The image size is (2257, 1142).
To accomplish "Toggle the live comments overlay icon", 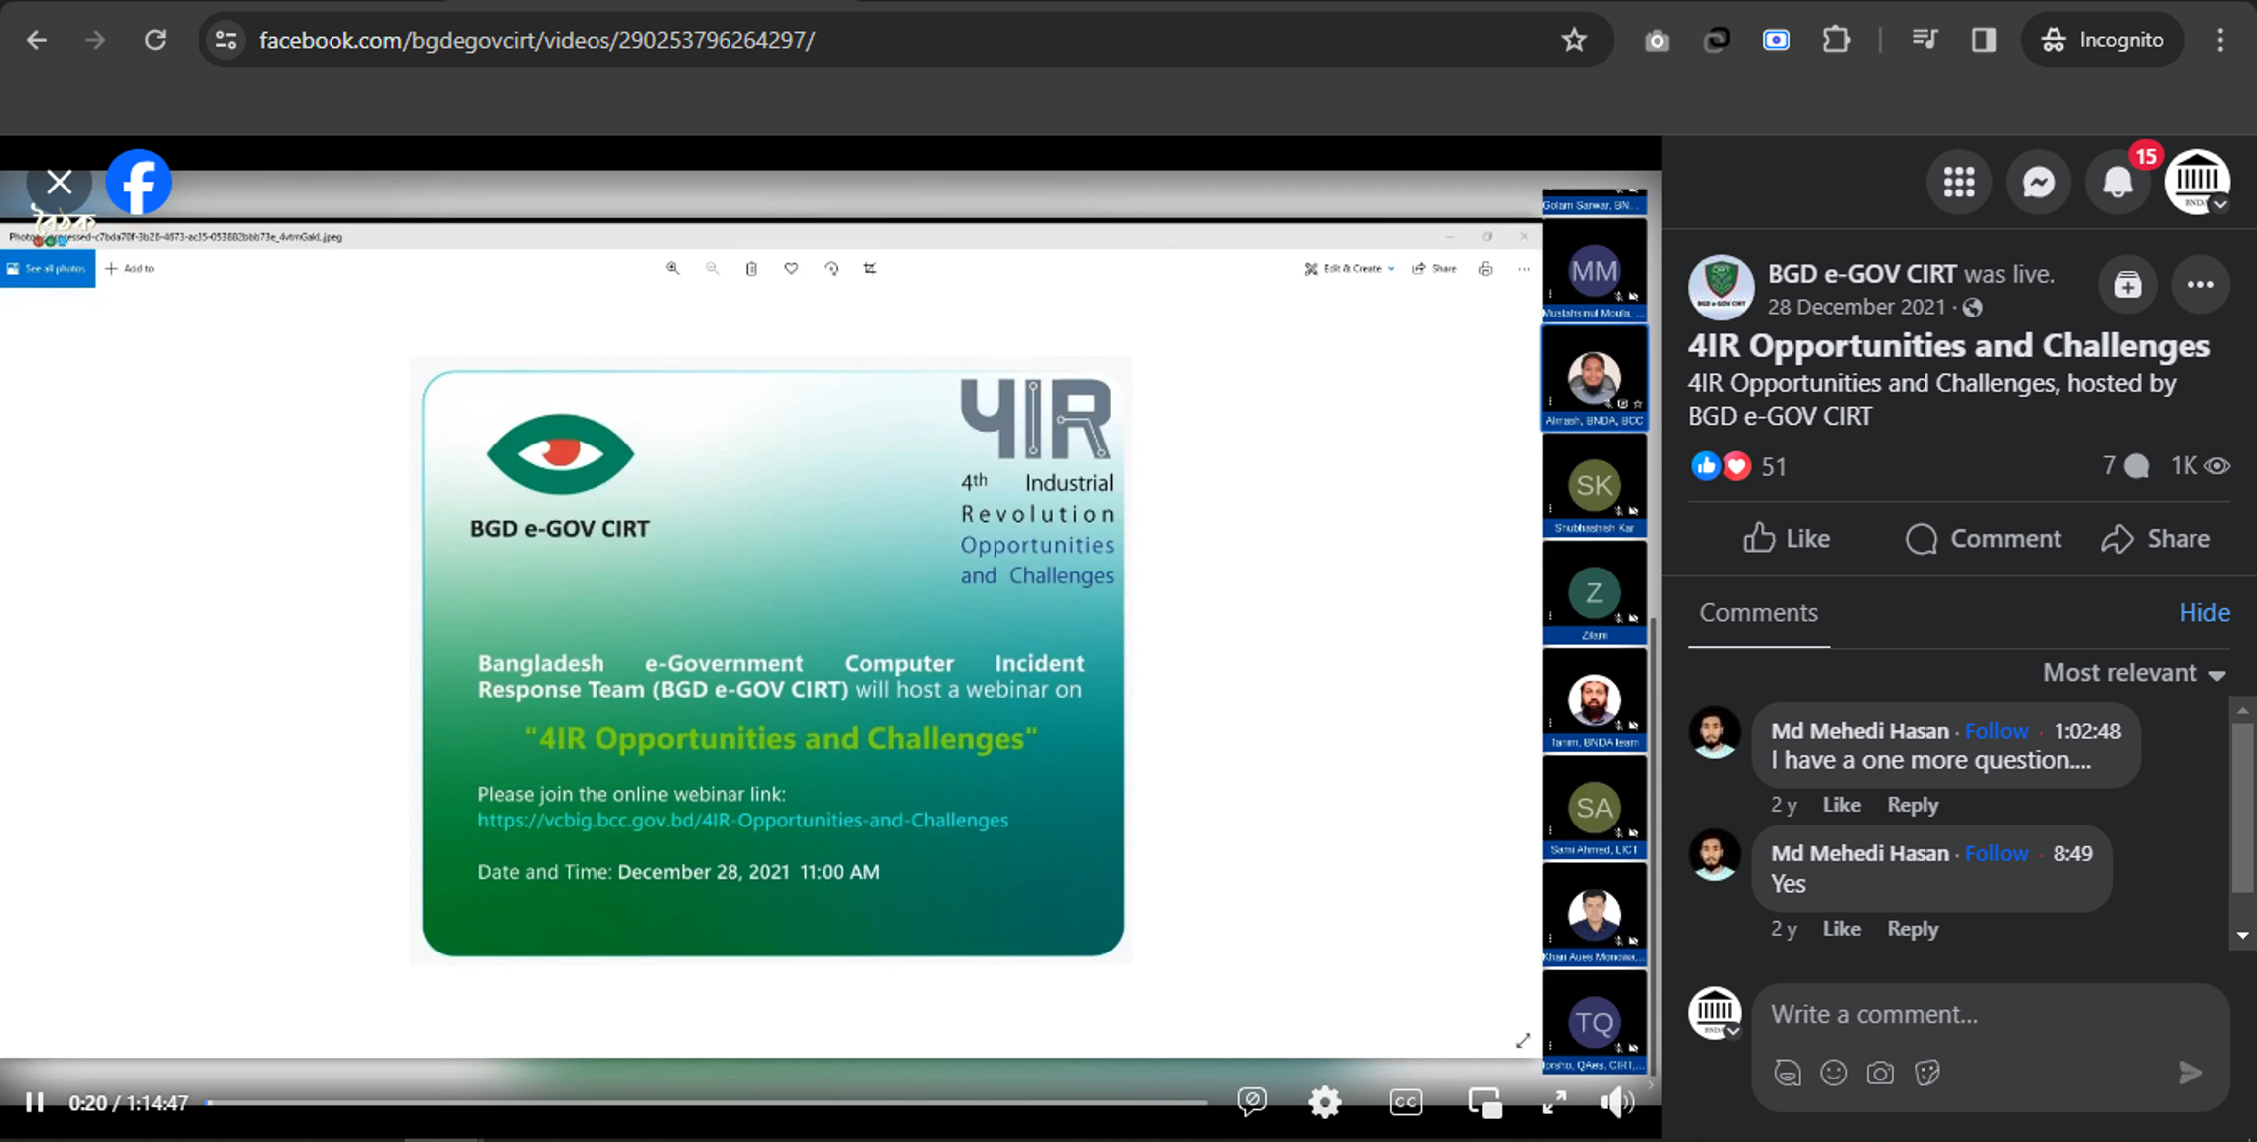I will (x=1253, y=1102).
